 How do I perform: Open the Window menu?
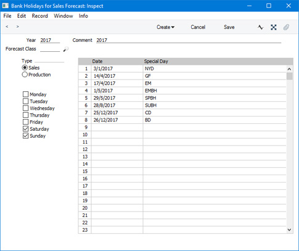point(63,16)
